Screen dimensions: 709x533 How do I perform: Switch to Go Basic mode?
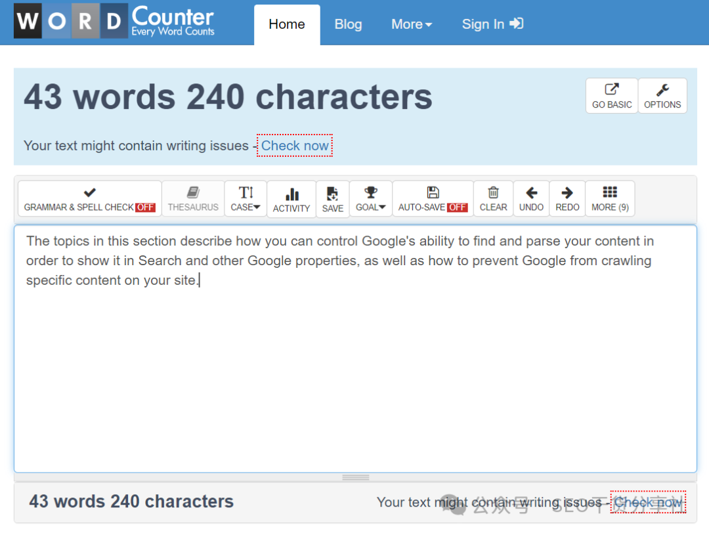click(x=612, y=95)
